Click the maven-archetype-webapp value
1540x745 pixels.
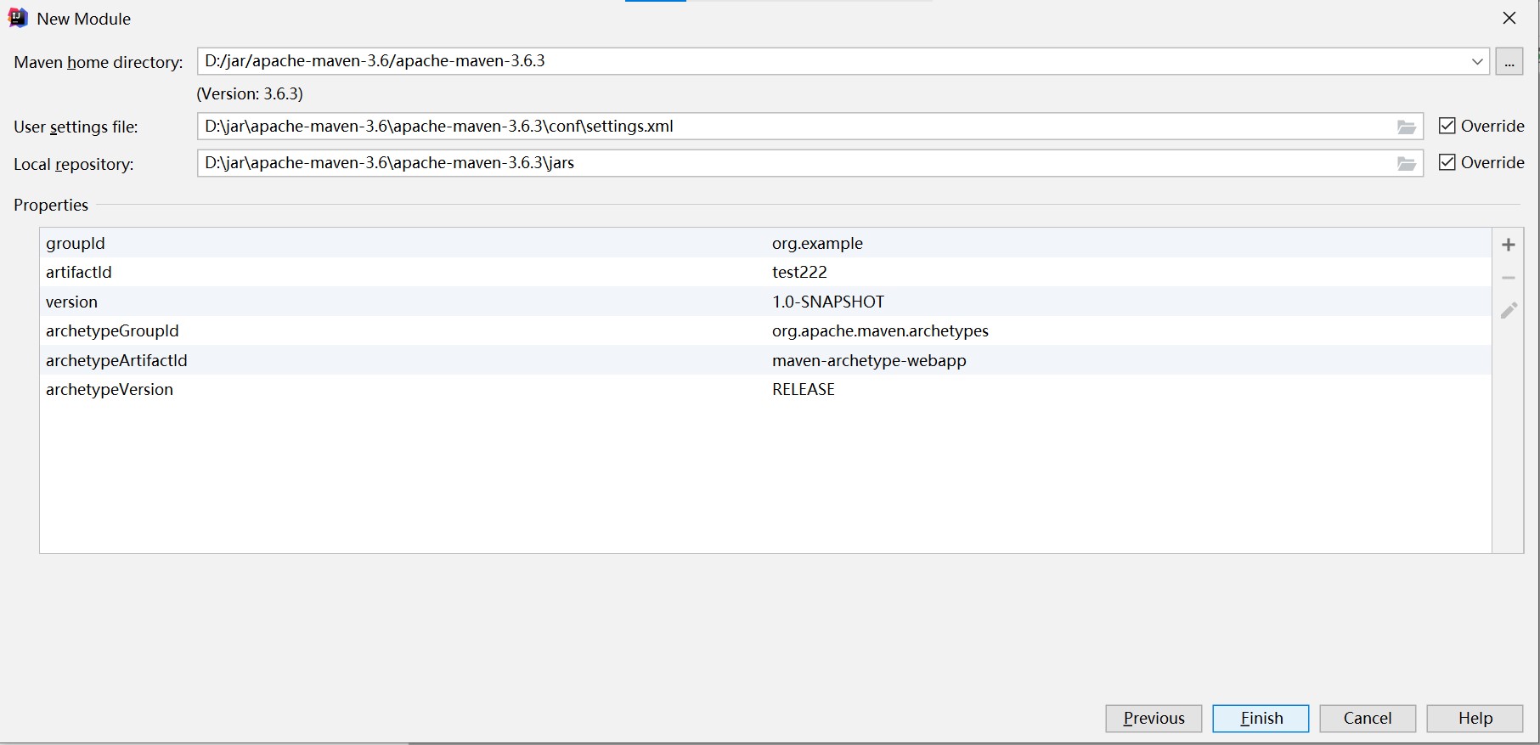869,360
